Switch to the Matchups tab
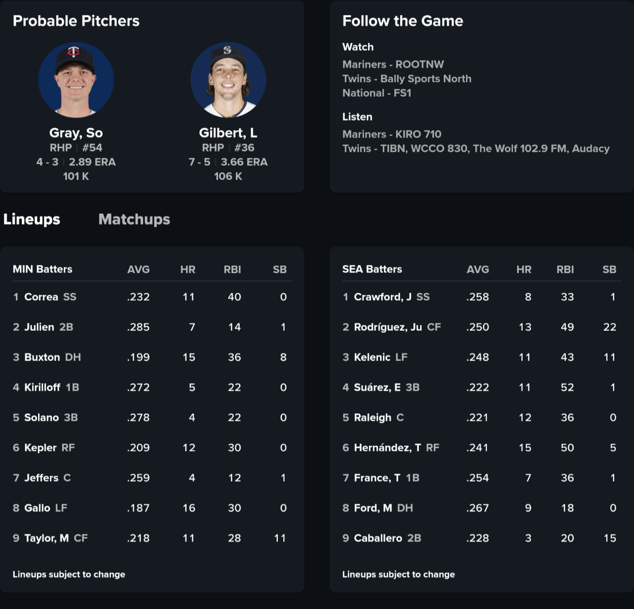Image resolution: width=634 pixels, height=609 pixels. 134,219
